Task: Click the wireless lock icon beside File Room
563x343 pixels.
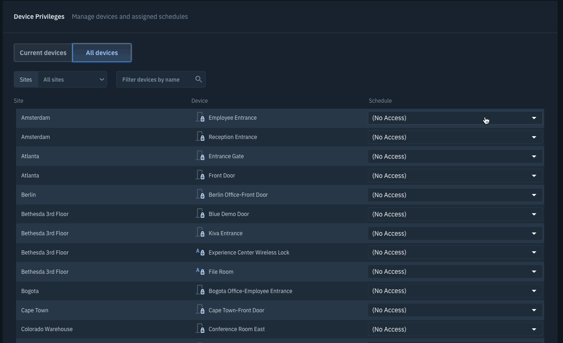Action: (200, 271)
